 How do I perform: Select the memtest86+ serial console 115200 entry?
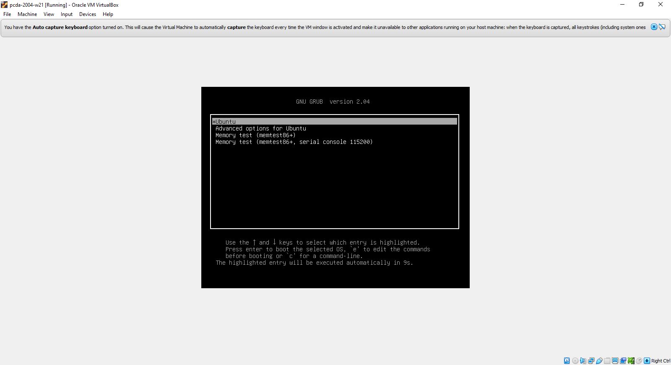pos(294,142)
